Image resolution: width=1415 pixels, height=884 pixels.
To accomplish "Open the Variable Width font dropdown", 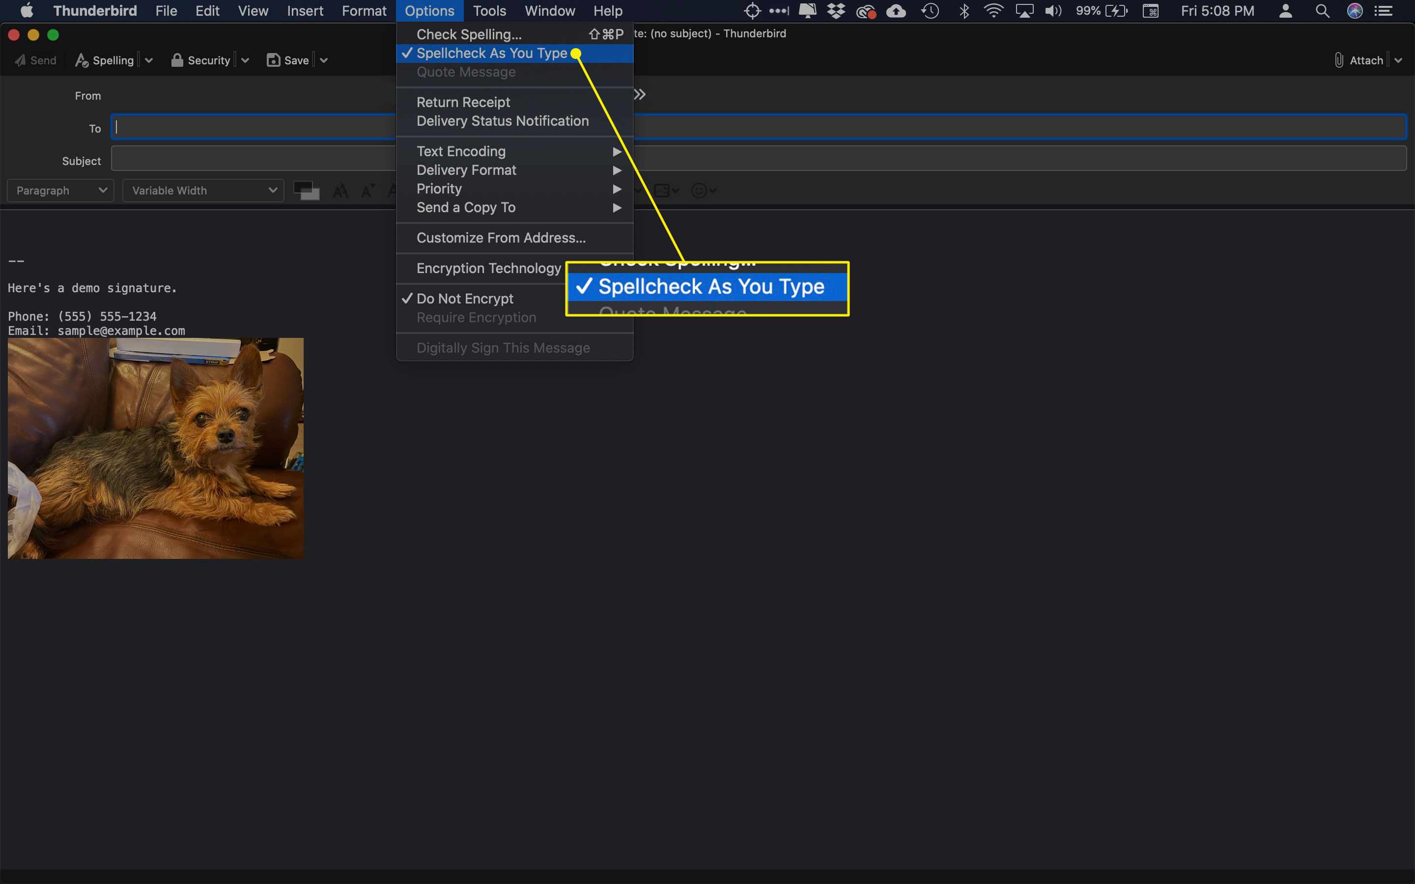I will tap(203, 191).
